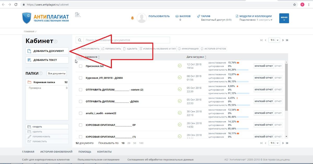313x164 pixels.
Task: Check the box for analiz_i_audit - копия22
Action: (x=81, y=113)
